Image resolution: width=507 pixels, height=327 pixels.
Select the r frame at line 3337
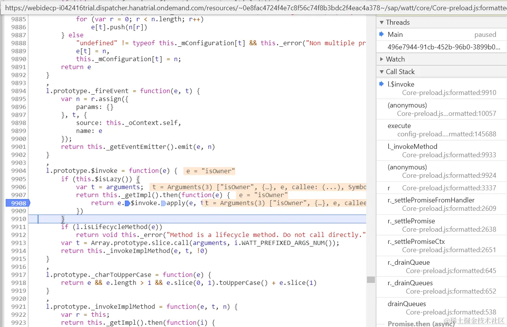(442, 188)
